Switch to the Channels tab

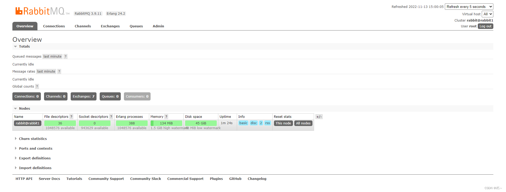point(83,26)
